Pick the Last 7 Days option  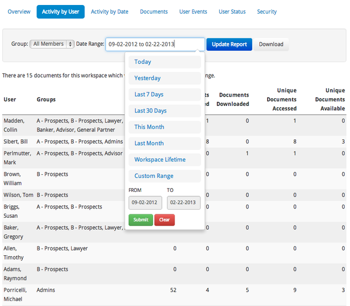coord(165,94)
